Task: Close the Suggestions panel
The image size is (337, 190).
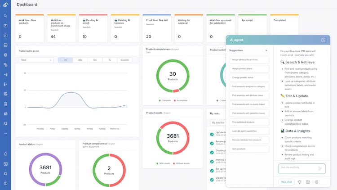Action: click(x=266, y=50)
